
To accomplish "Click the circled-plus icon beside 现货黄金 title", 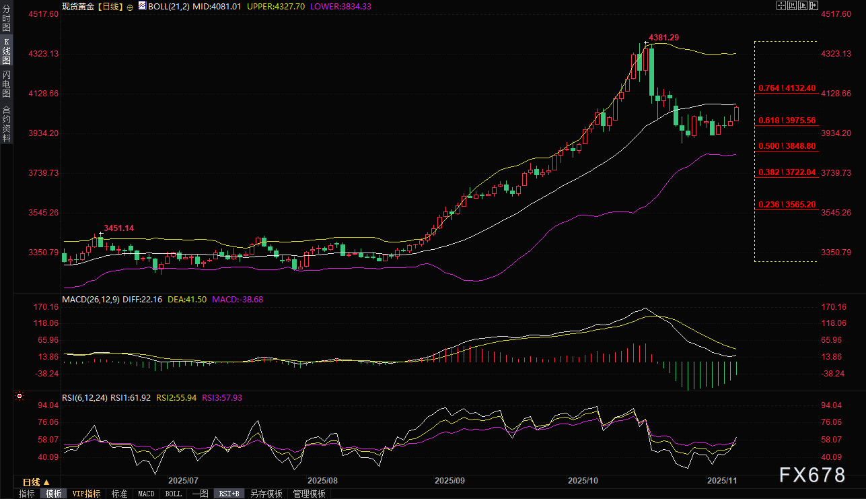I will [129, 6].
